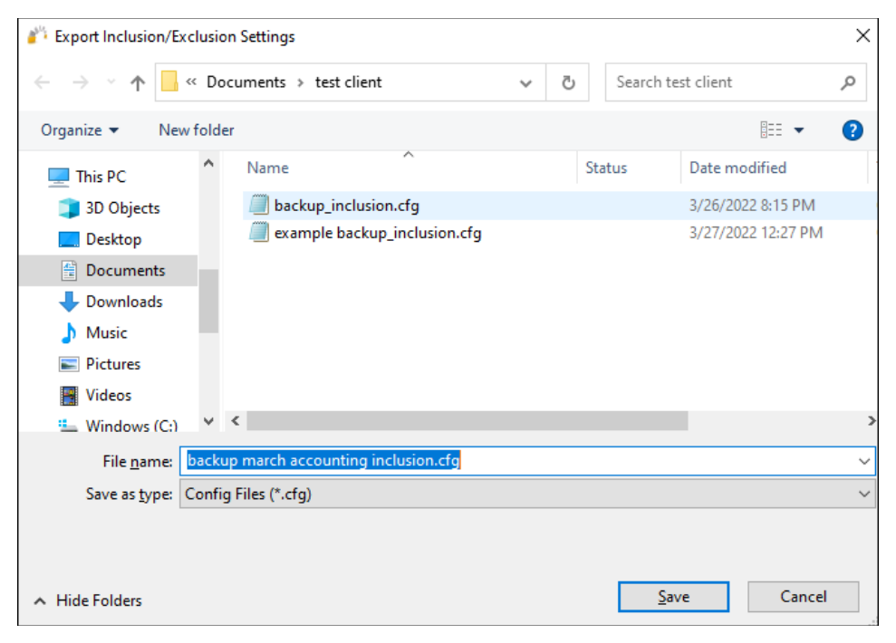Image resolution: width=896 pixels, height=643 pixels.
Task: Open Desktop in the navigation pane
Action: coord(113,239)
